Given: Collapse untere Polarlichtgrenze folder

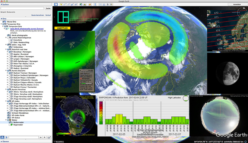Looking at the screenshot, I should (6, 38).
